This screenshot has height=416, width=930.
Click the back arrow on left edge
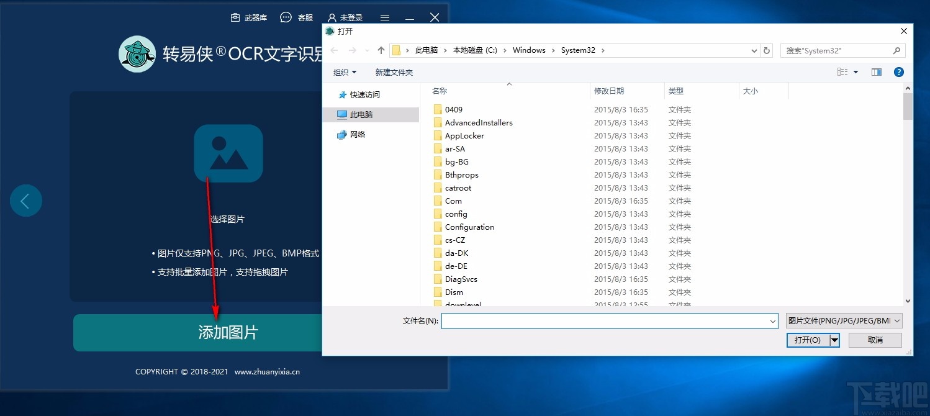coord(25,200)
